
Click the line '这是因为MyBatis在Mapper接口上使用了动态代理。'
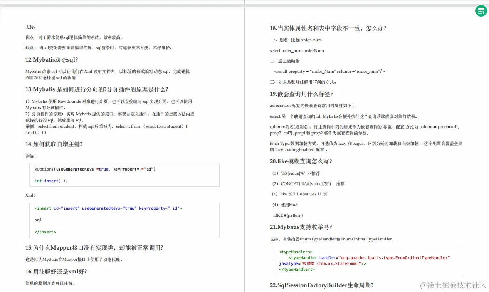[74, 260]
